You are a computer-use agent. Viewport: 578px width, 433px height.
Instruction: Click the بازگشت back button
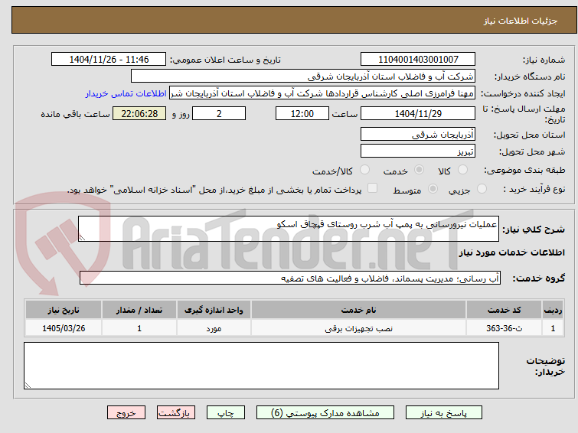pos(176,413)
